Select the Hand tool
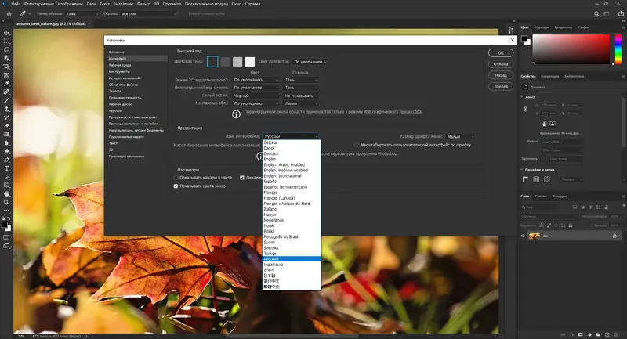Viewport: 627px width, 339px height. click(x=6, y=193)
